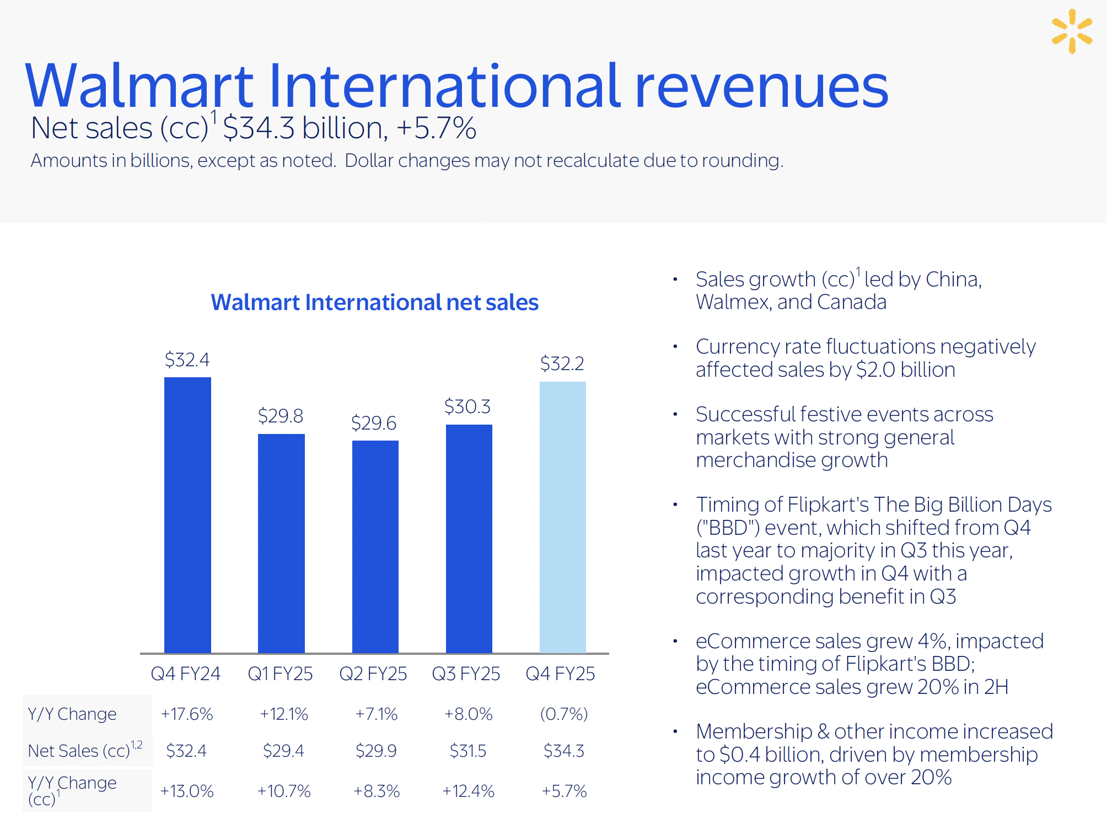Click the $32.2 label above last bar
Image resolution: width=1107 pixels, height=825 pixels.
(x=562, y=363)
